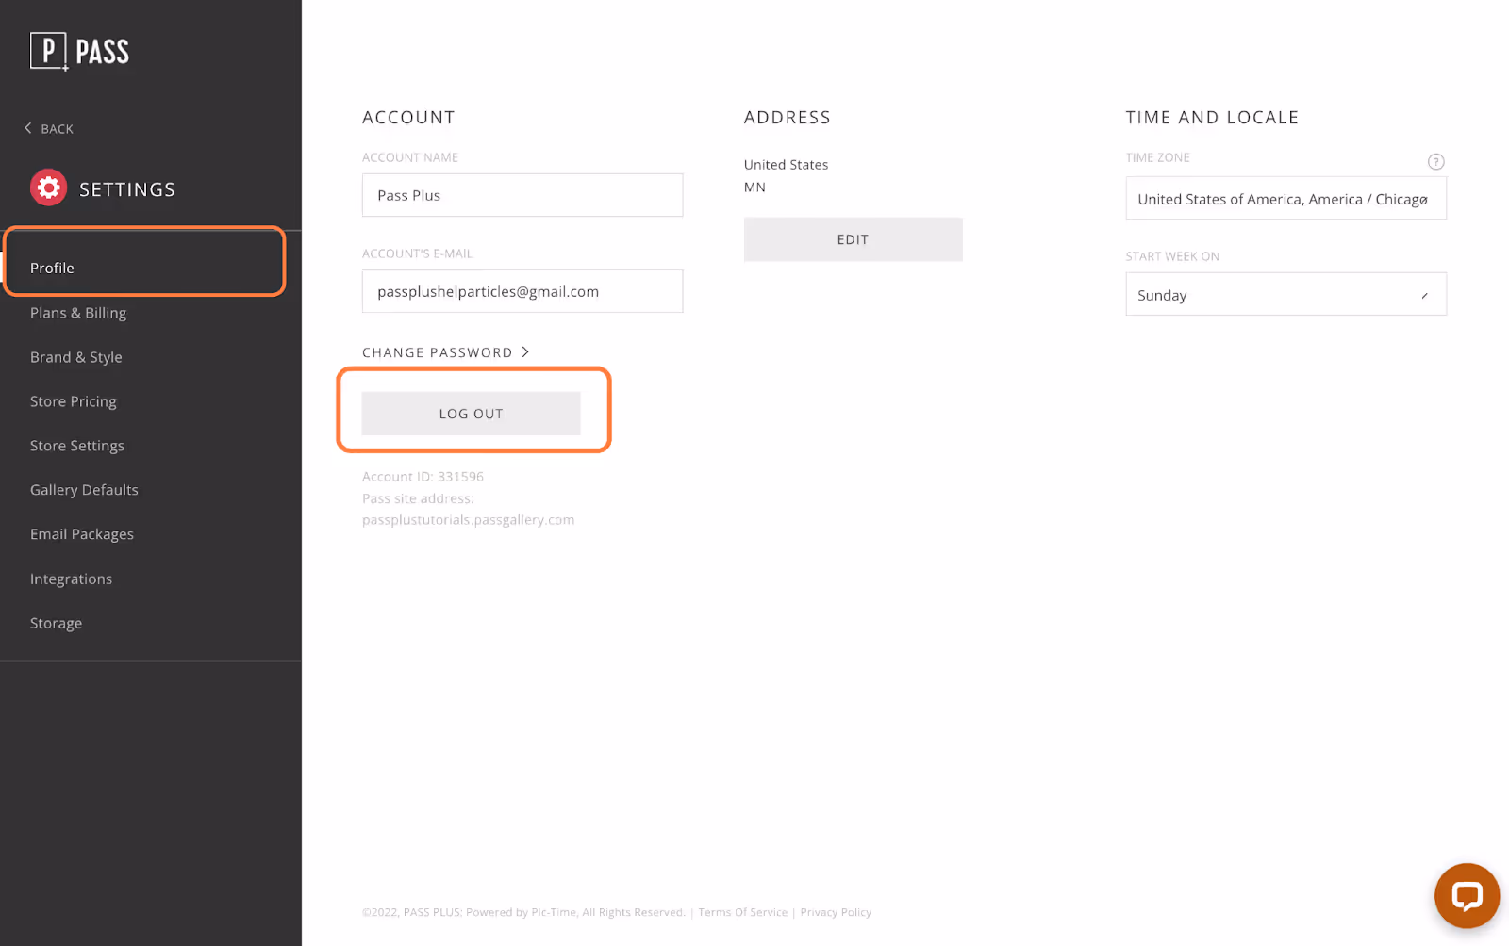The height and width of the screenshot is (946, 1509).
Task: Click the red Settings gear icon
Action: [48, 188]
